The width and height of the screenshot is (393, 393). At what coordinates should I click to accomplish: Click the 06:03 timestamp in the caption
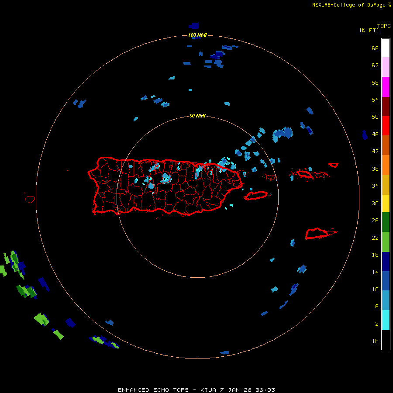coord(265,390)
